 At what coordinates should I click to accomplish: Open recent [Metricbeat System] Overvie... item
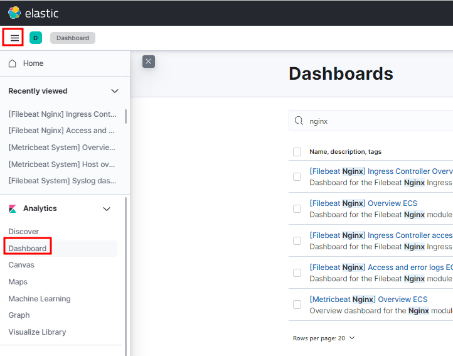click(x=62, y=148)
